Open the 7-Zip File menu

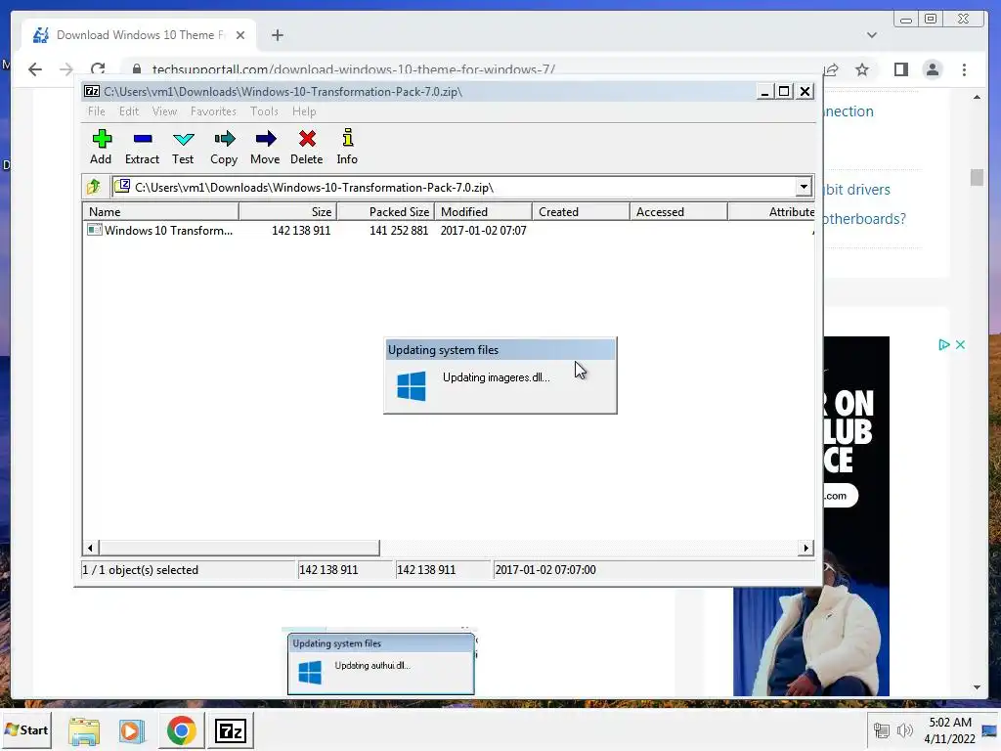97,111
